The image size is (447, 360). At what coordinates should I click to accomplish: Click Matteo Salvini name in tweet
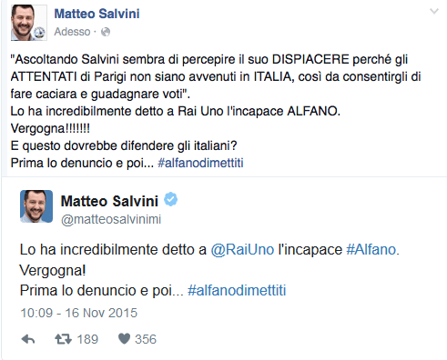[x=109, y=201]
